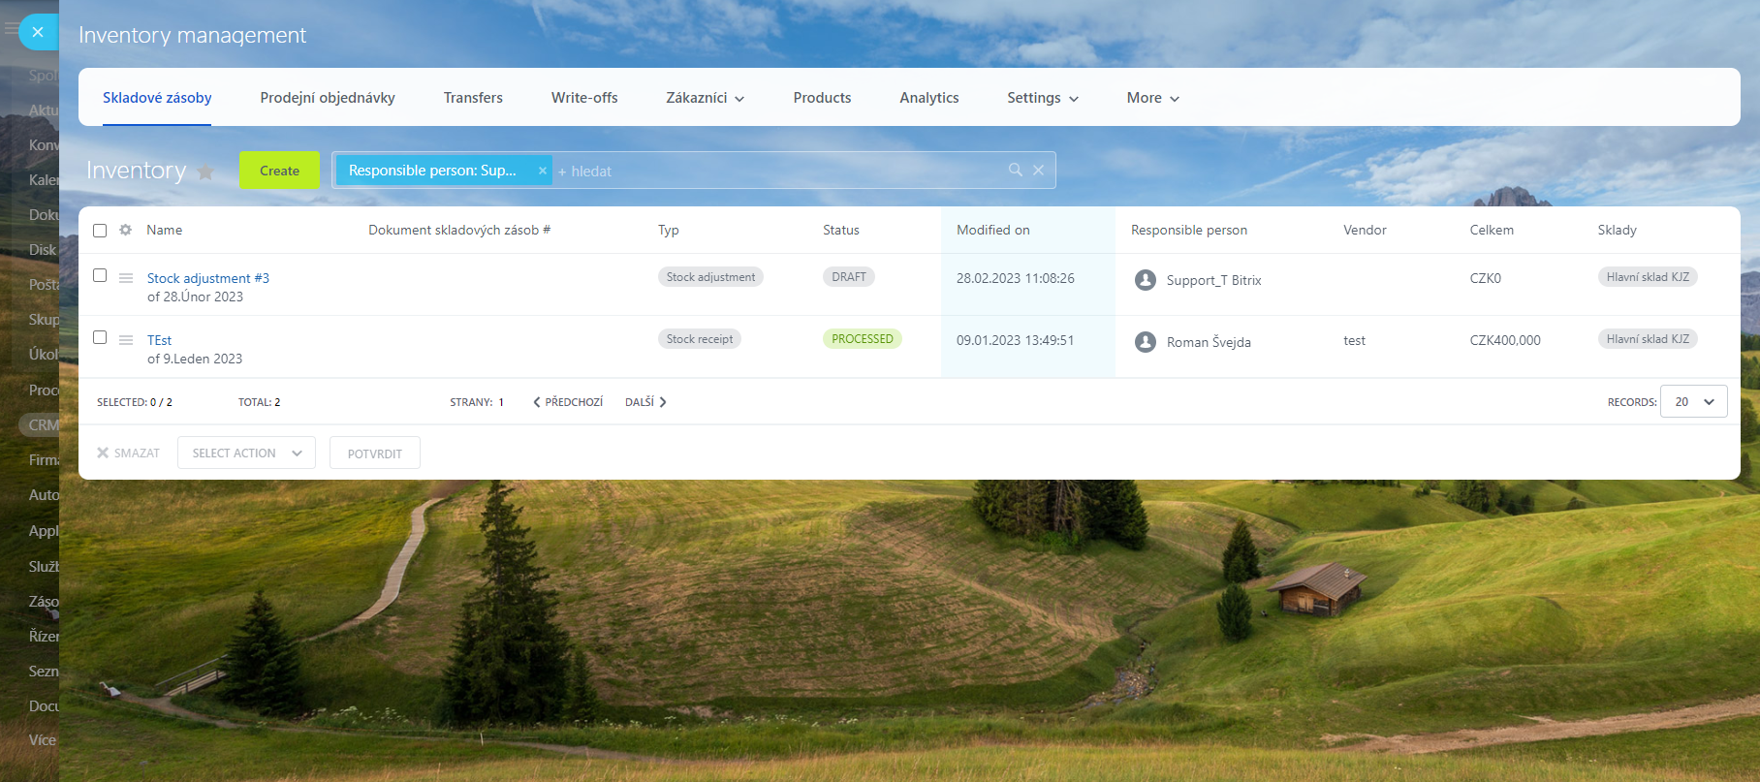This screenshot has width=1760, height=782.
Task: Open row menu for Stock adjustment #3
Action: coord(126,278)
